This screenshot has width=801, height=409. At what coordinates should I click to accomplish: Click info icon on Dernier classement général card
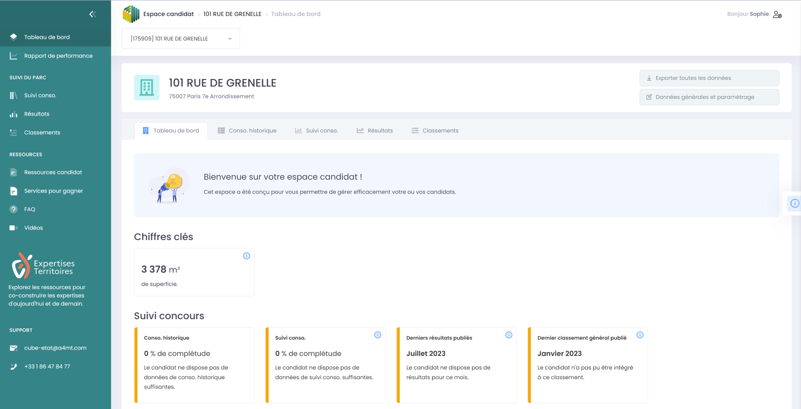[x=640, y=335]
